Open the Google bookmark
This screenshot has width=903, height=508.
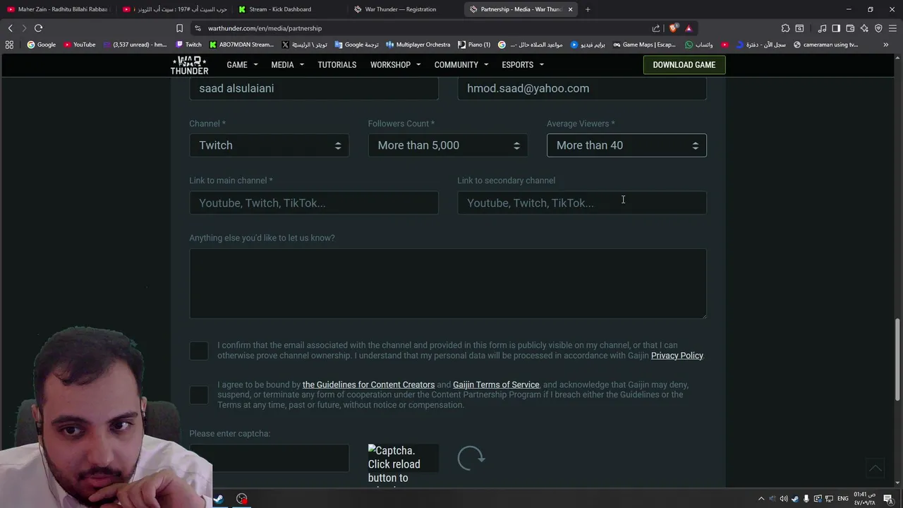click(41, 44)
